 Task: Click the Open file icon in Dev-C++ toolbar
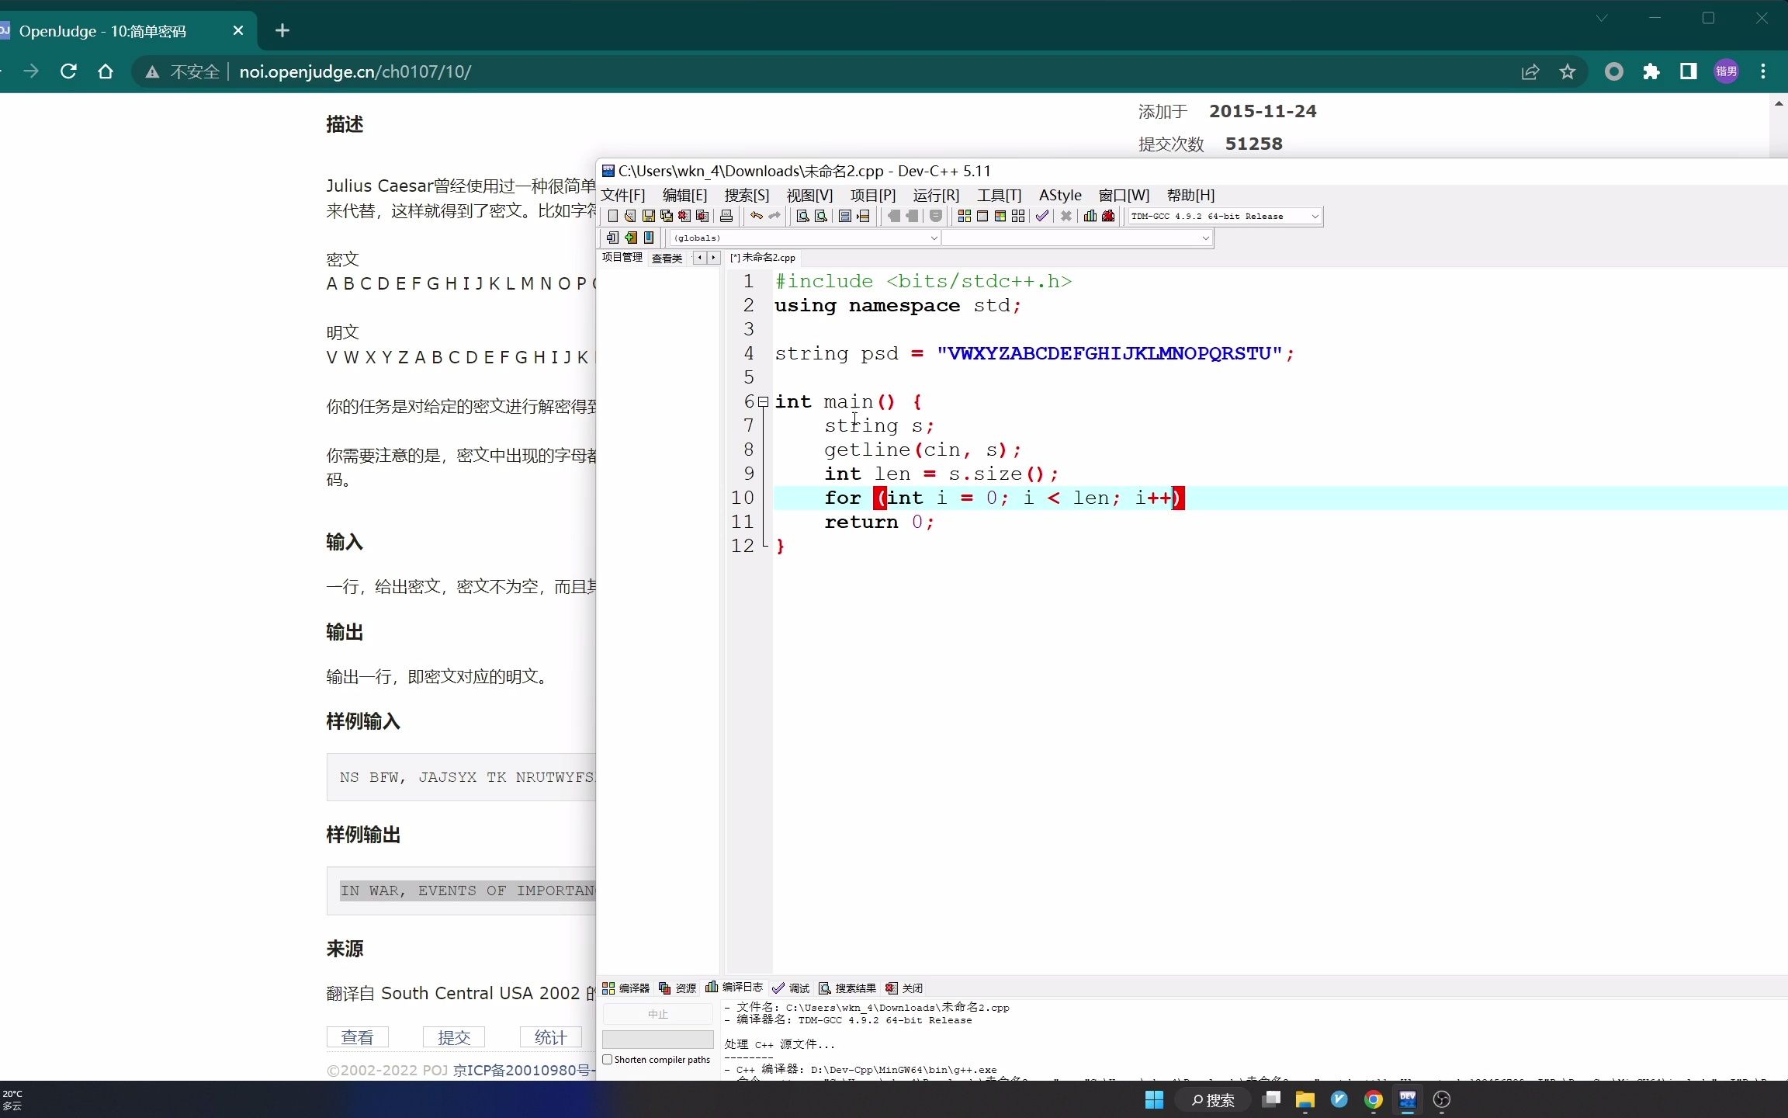pos(630,216)
